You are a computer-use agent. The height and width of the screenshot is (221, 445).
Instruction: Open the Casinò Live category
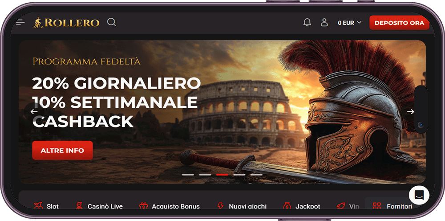coord(99,206)
